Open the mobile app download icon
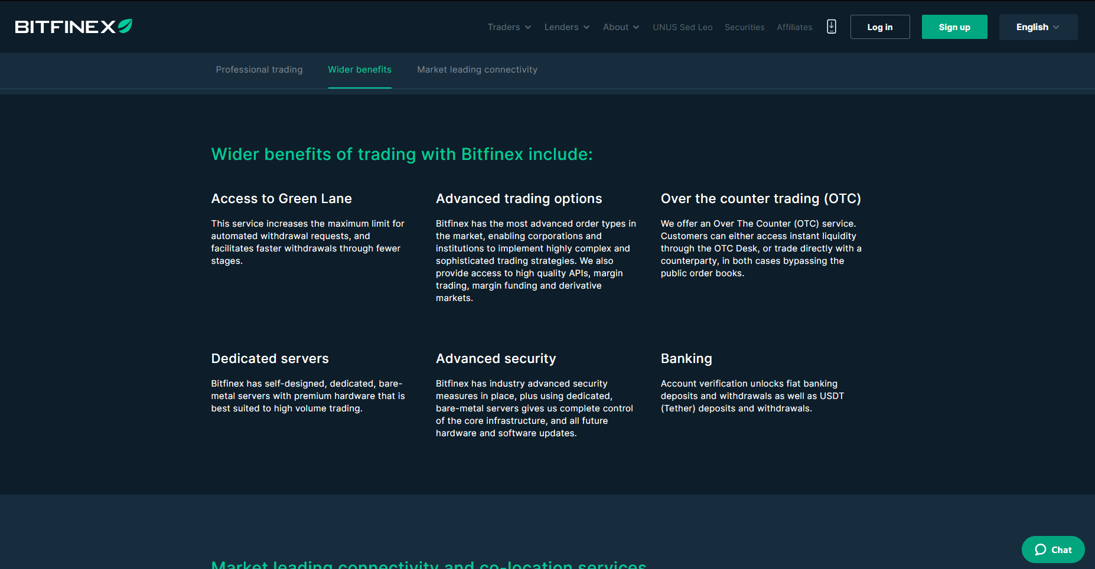This screenshot has width=1095, height=569. (x=831, y=27)
